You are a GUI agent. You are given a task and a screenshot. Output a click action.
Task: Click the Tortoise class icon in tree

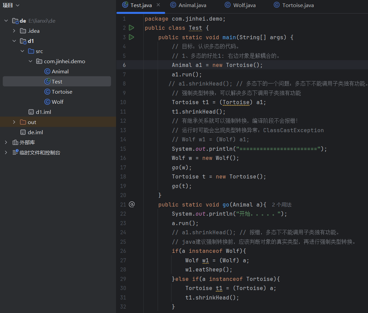(47, 92)
